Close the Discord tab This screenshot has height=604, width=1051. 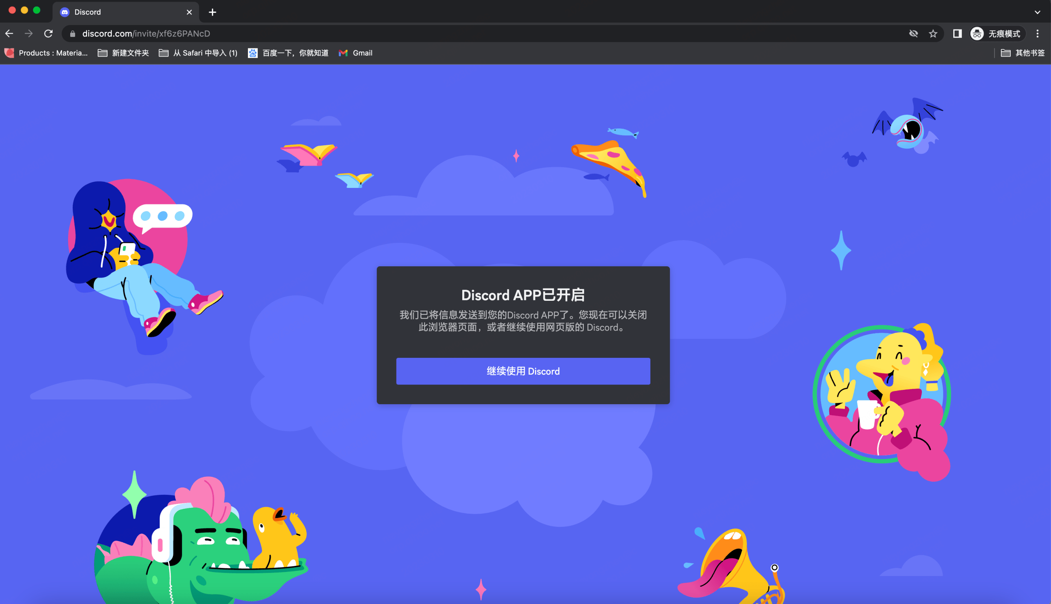[189, 12]
